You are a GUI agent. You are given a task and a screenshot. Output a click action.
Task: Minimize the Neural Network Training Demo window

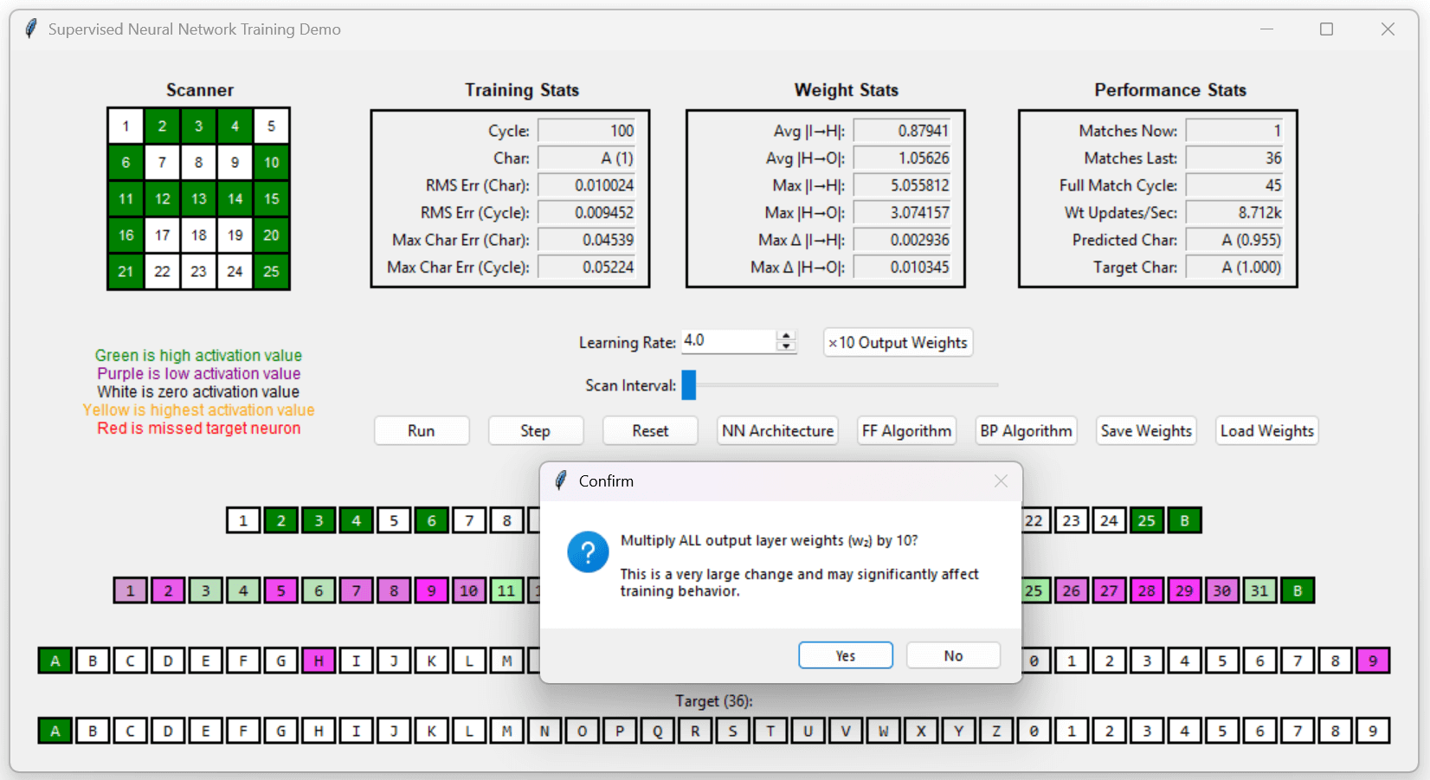click(1266, 29)
